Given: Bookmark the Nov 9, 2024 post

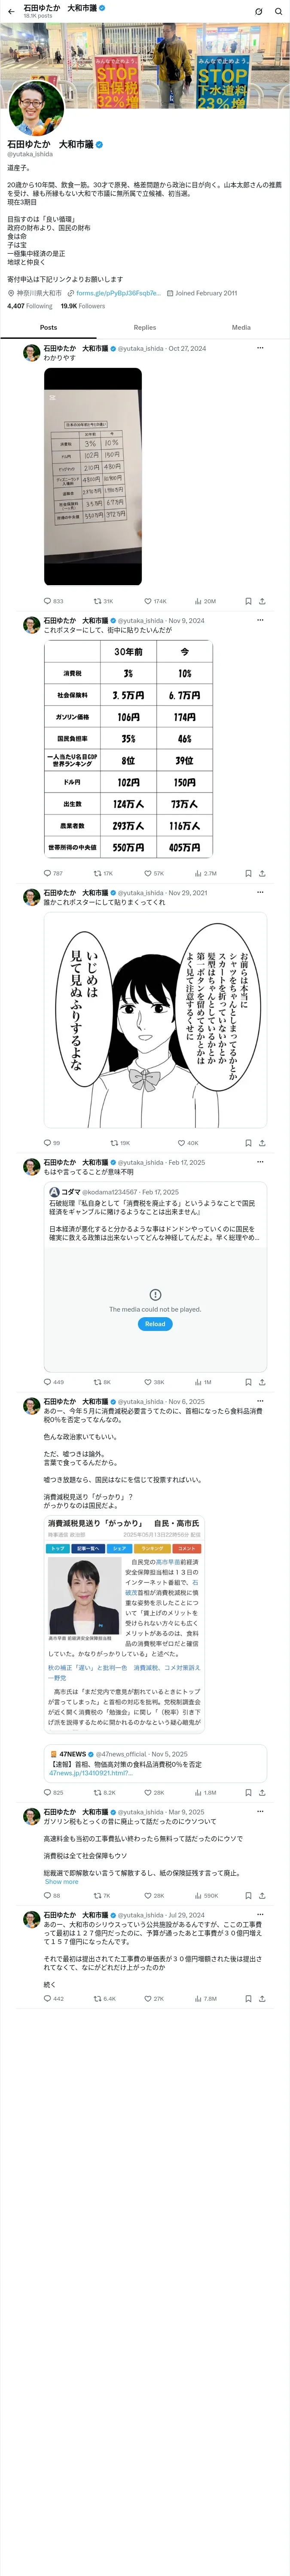Looking at the screenshot, I should click(x=248, y=873).
